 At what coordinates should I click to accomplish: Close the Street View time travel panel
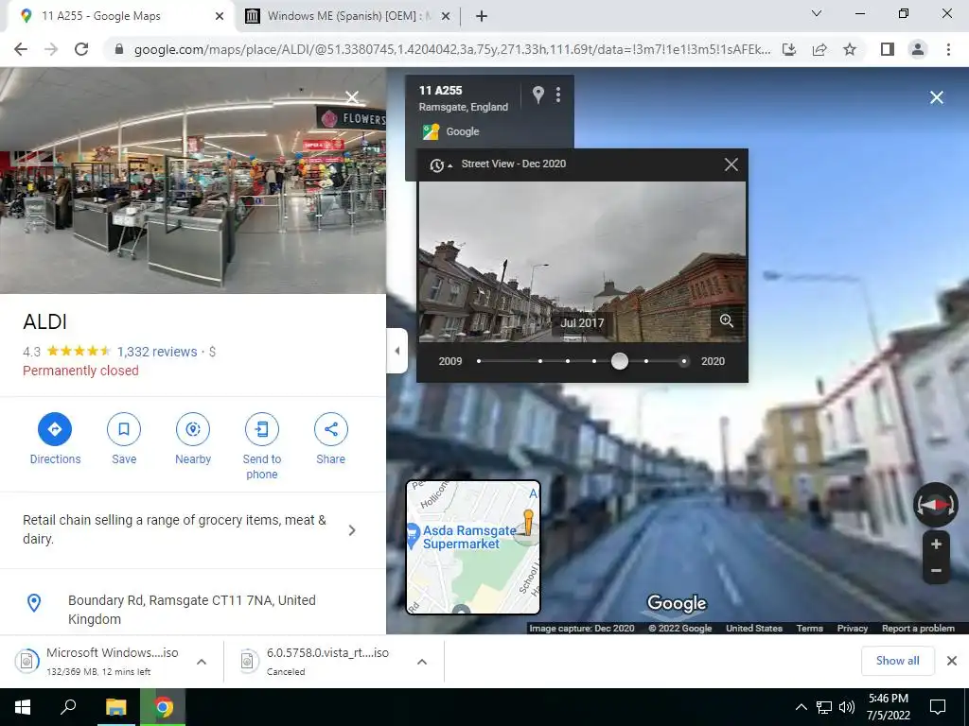(731, 164)
